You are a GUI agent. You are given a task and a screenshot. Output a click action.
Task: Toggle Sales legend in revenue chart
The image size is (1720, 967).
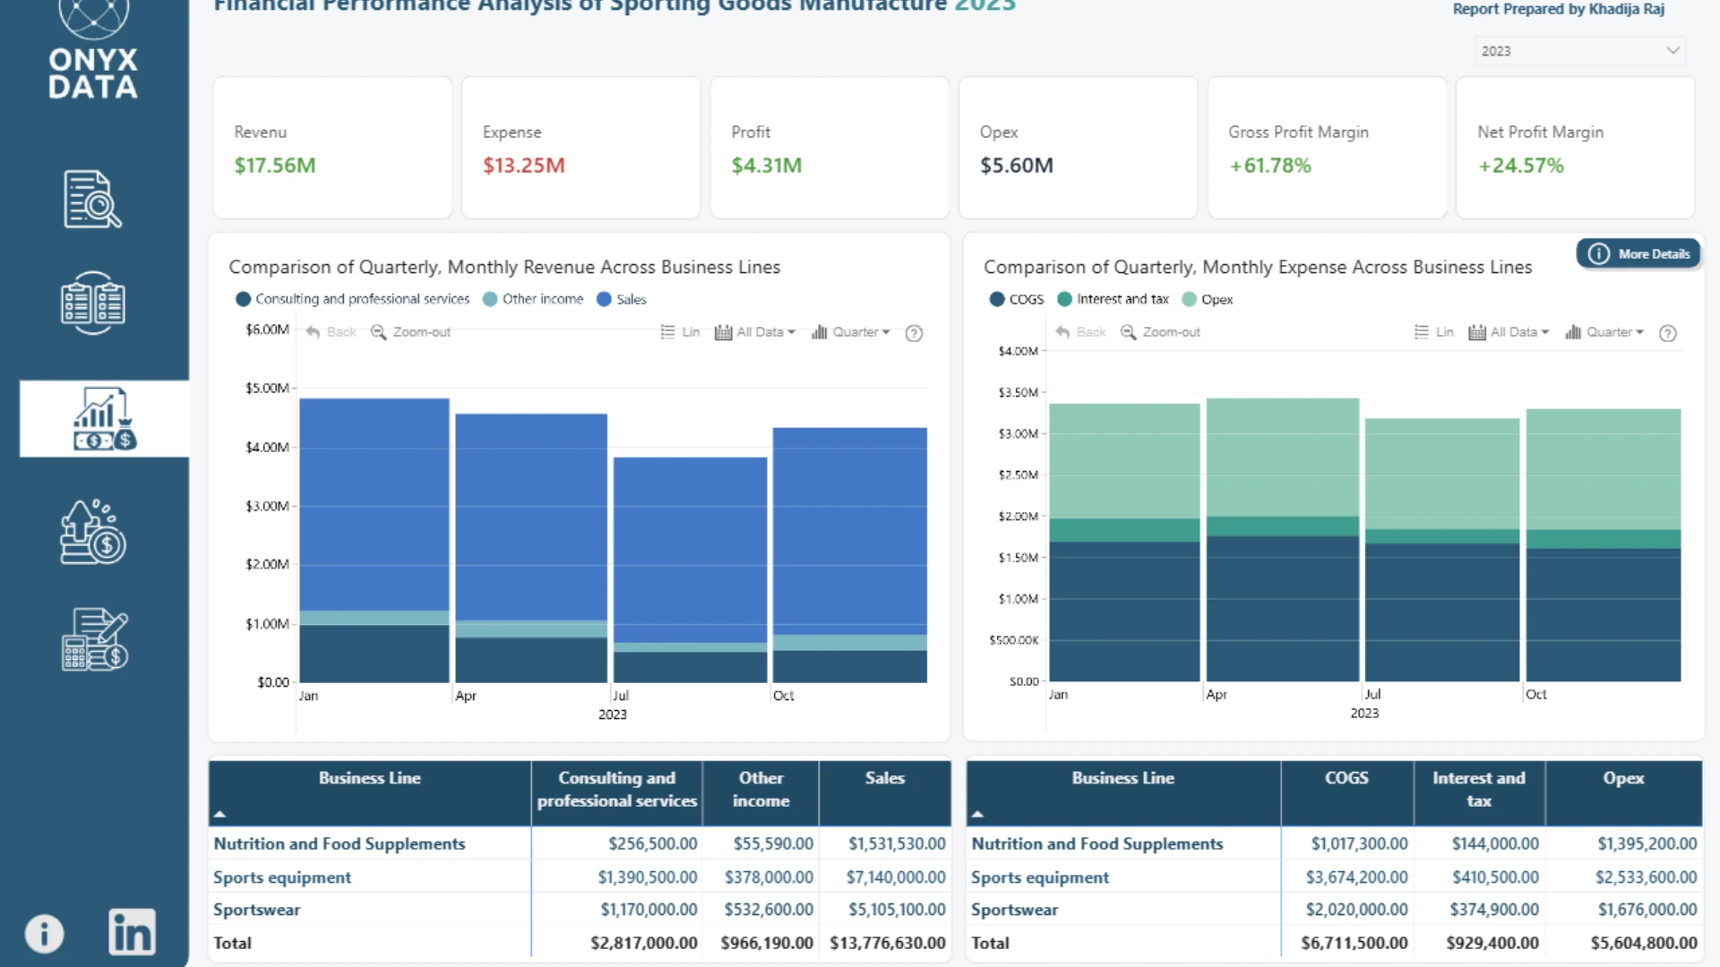(622, 299)
